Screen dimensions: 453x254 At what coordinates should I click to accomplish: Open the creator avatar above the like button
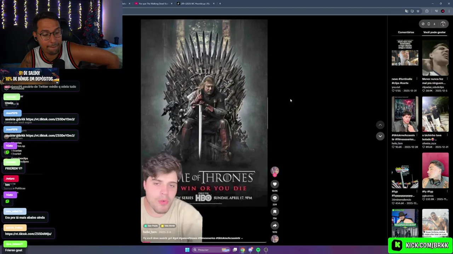[x=275, y=171]
